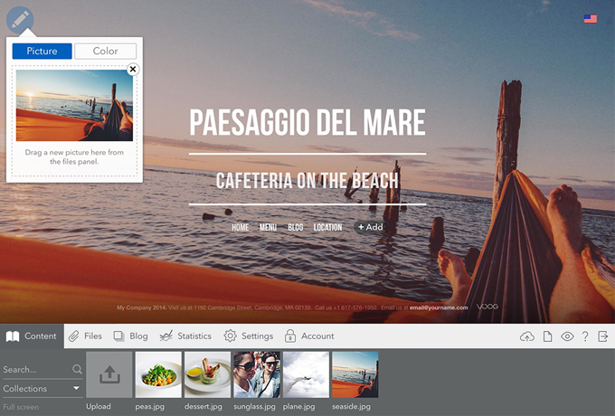The width and height of the screenshot is (615, 416).
Task: Click the US flag language icon
Action: 590,18
